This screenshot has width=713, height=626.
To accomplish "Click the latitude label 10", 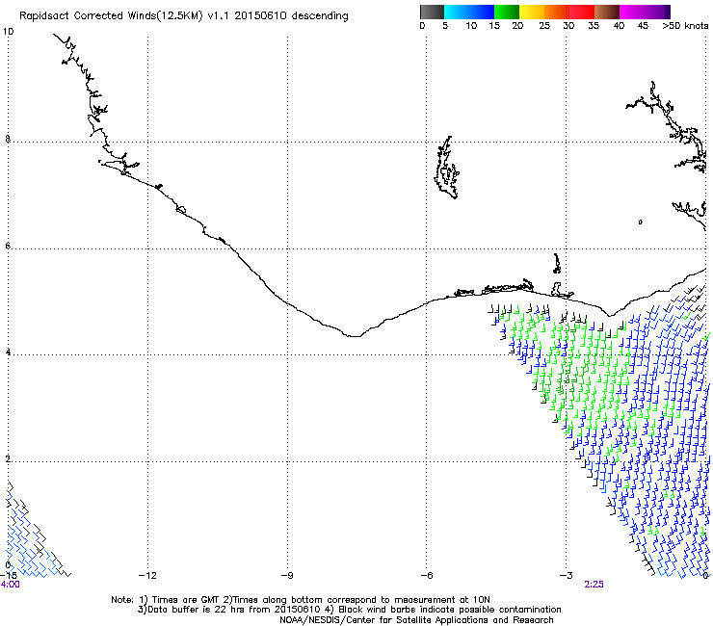I will 8,32.
